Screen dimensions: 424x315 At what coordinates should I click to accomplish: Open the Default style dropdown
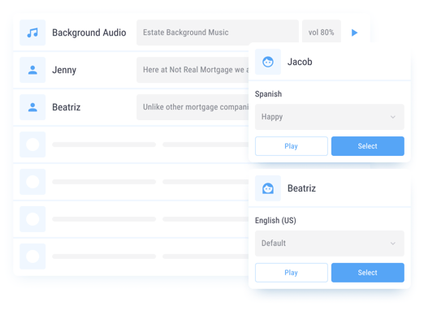pos(330,244)
